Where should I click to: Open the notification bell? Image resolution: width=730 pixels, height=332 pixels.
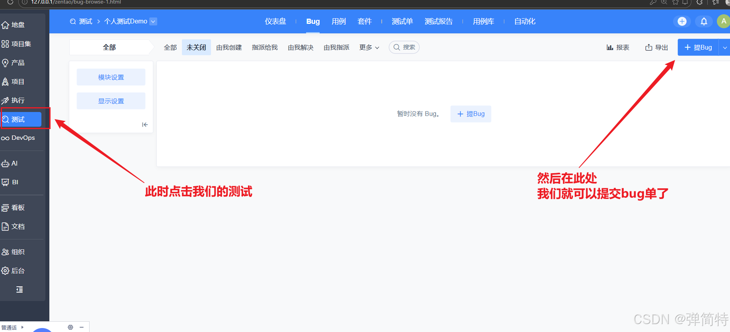click(704, 21)
